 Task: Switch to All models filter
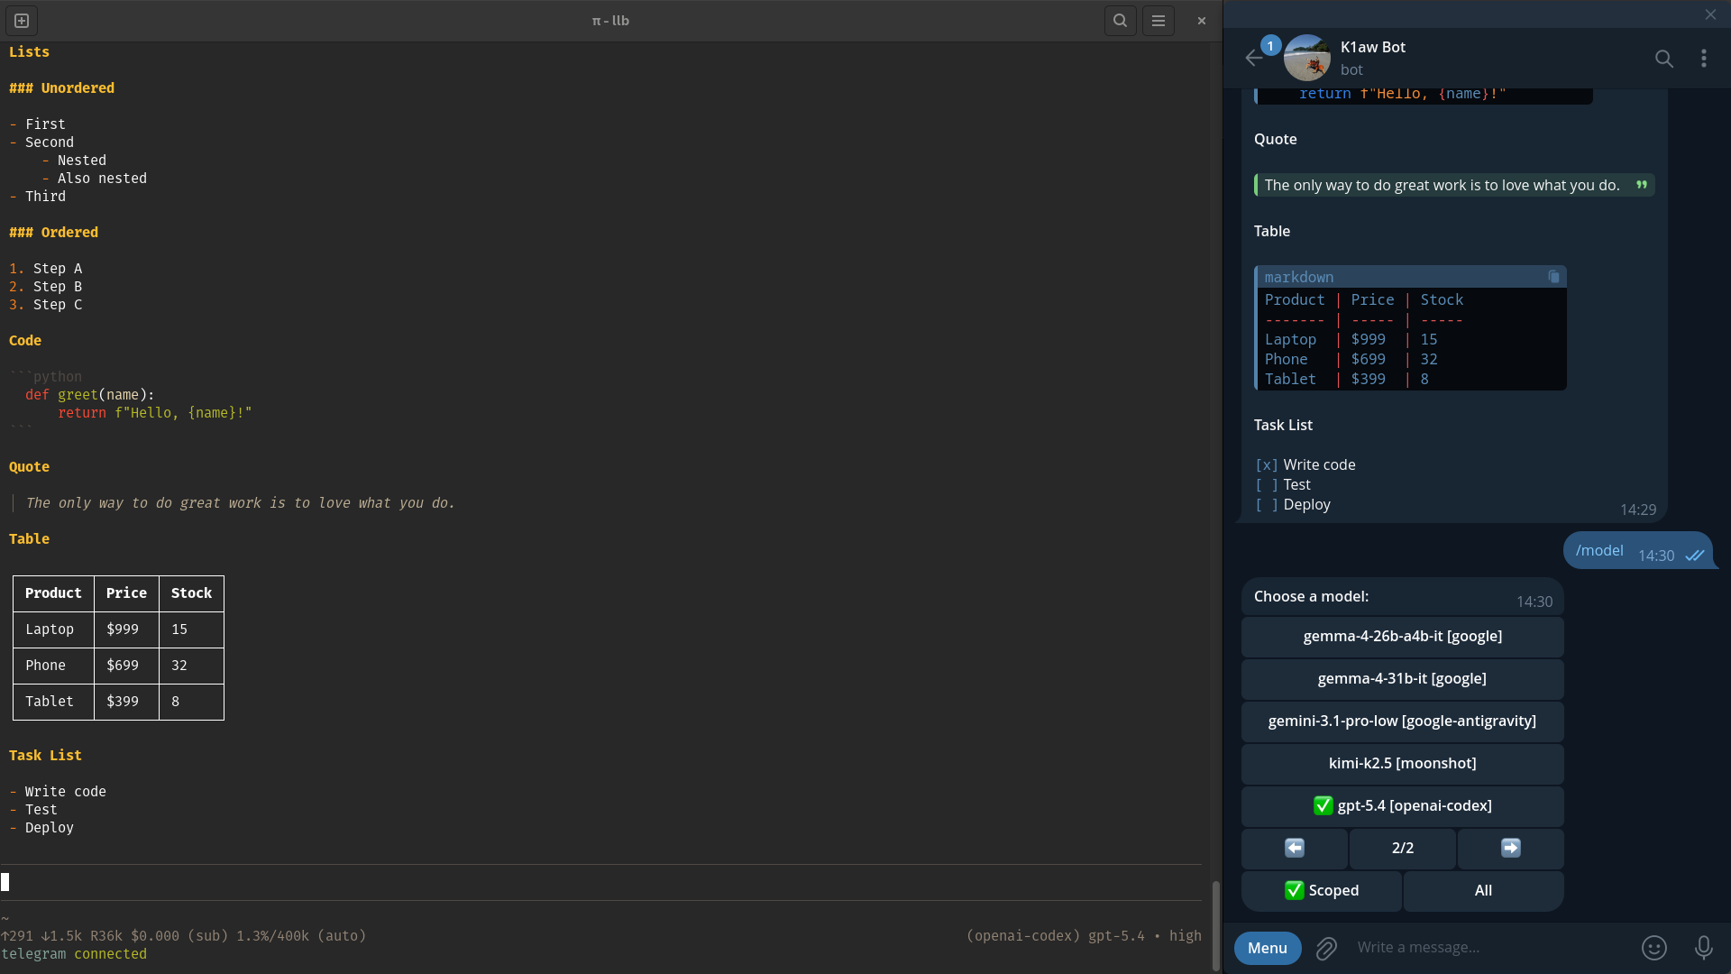tap(1483, 891)
